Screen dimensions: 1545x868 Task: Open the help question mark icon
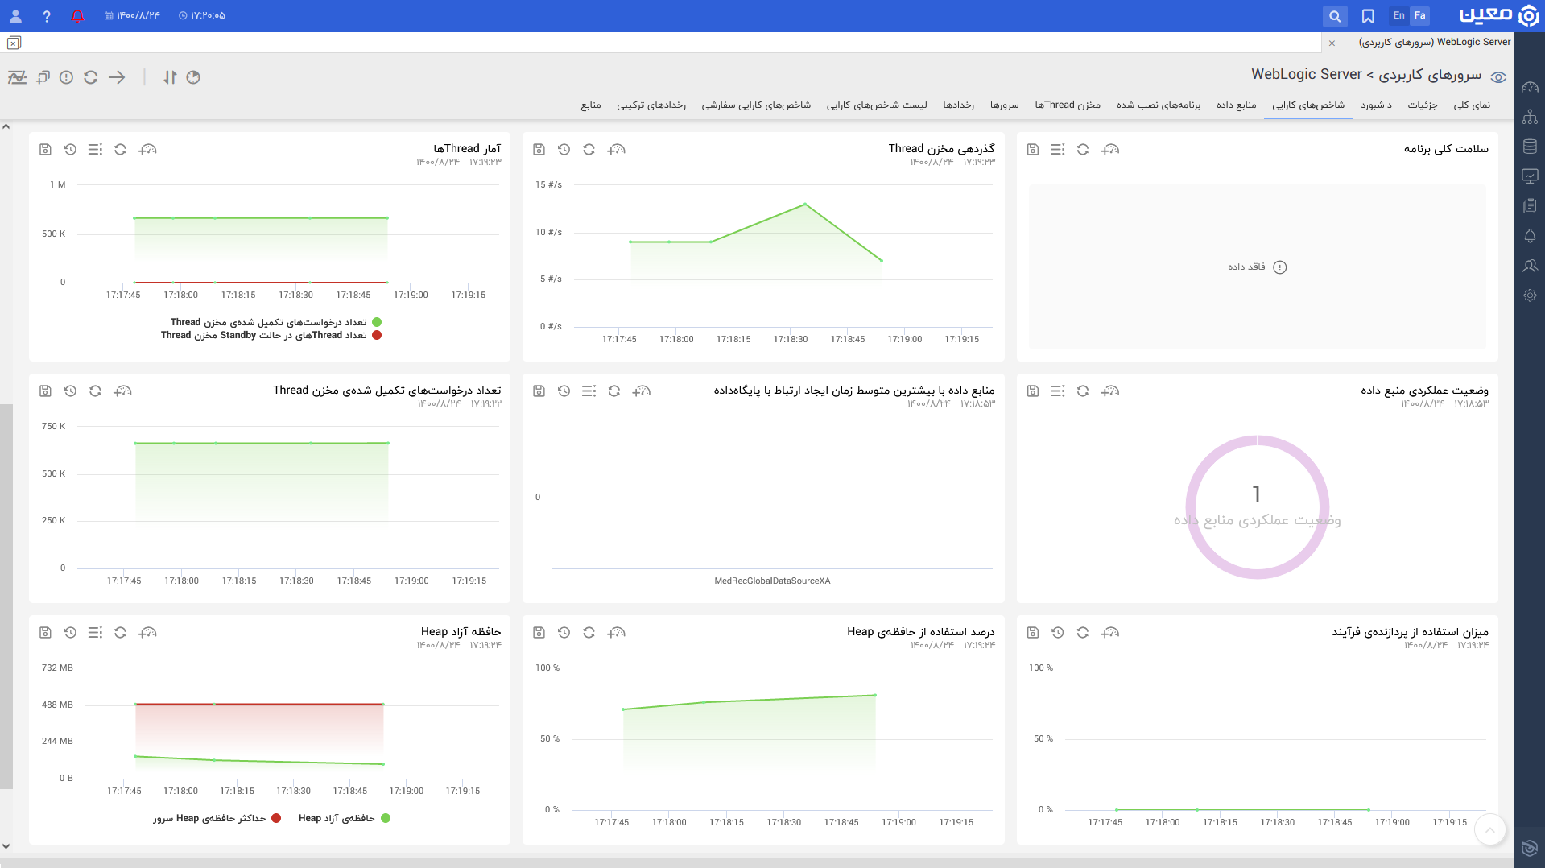tap(47, 16)
